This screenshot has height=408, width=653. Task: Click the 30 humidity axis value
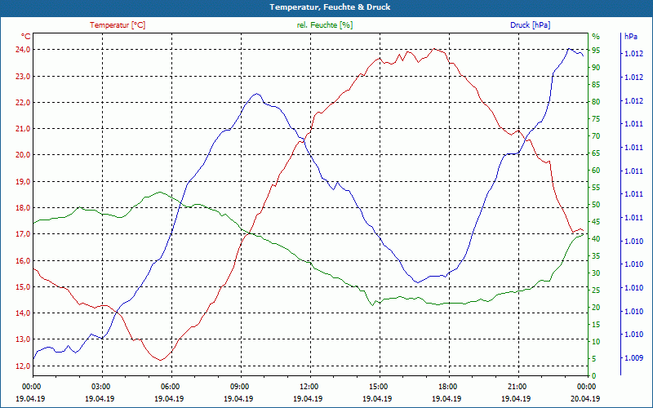coord(596,273)
